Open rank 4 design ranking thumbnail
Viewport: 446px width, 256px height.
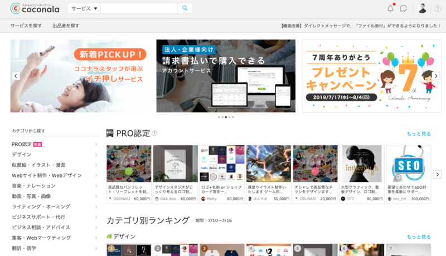point(269,250)
